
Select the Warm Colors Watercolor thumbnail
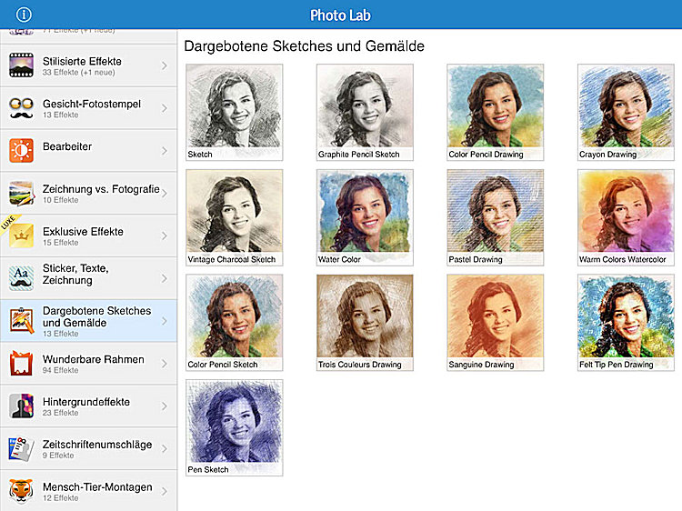click(626, 216)
